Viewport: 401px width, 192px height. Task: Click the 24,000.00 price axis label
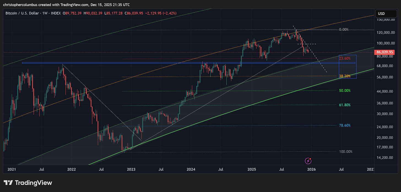pos(386,127)
